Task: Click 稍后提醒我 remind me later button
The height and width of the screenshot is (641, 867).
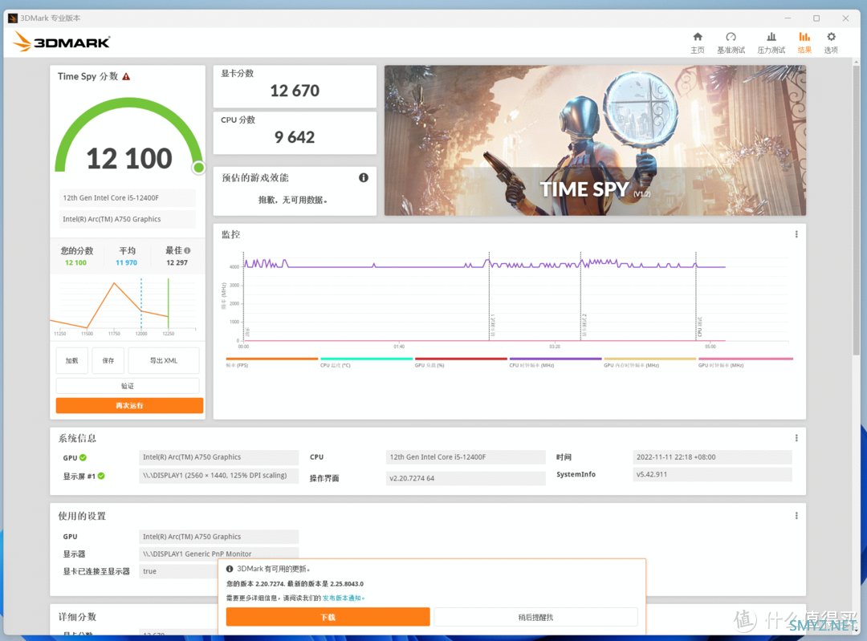Action: (535, 617)
